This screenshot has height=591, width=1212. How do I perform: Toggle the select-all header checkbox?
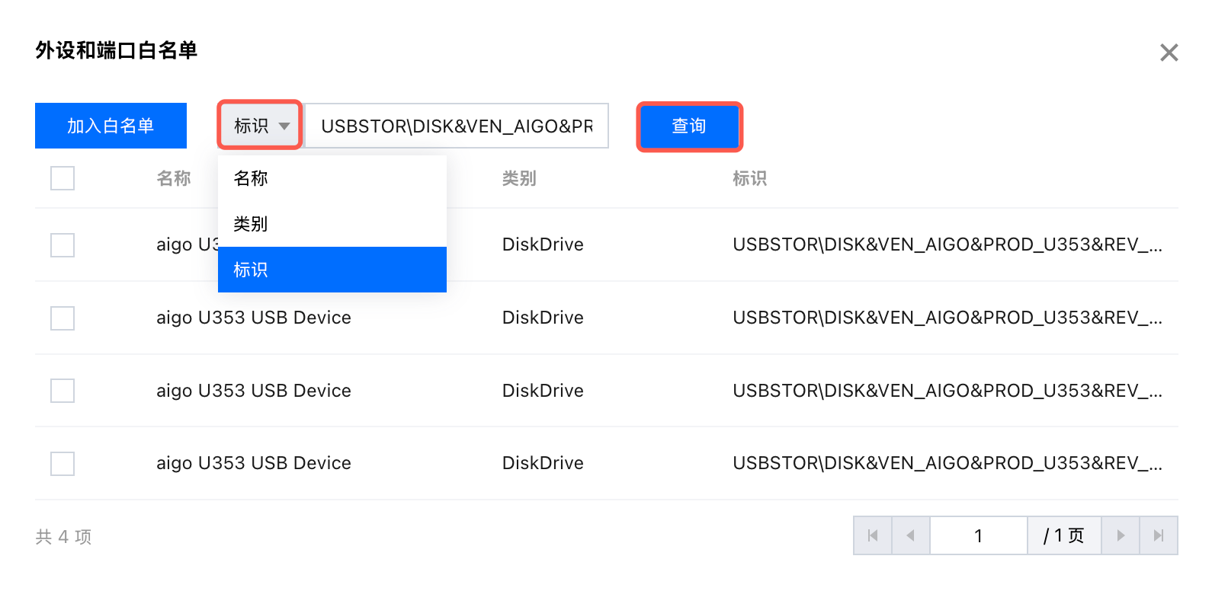[63, 178]
